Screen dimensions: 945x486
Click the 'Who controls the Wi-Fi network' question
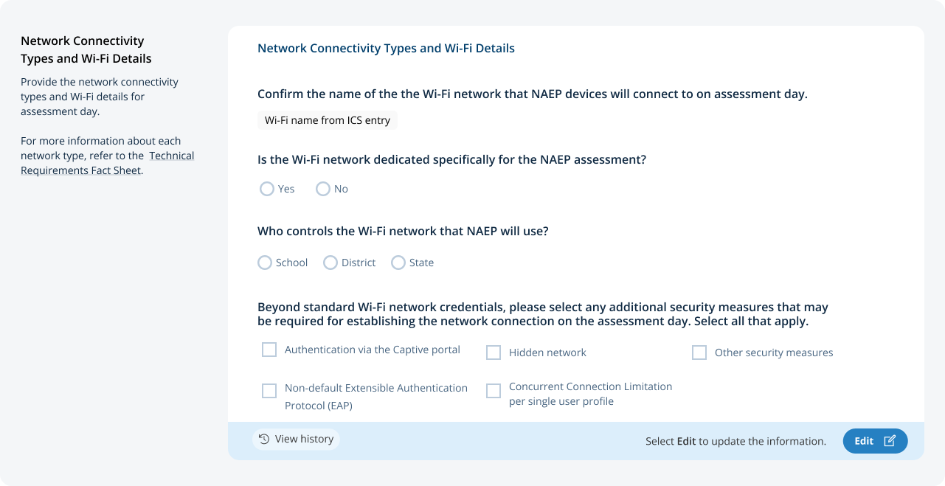coord(403,231)
